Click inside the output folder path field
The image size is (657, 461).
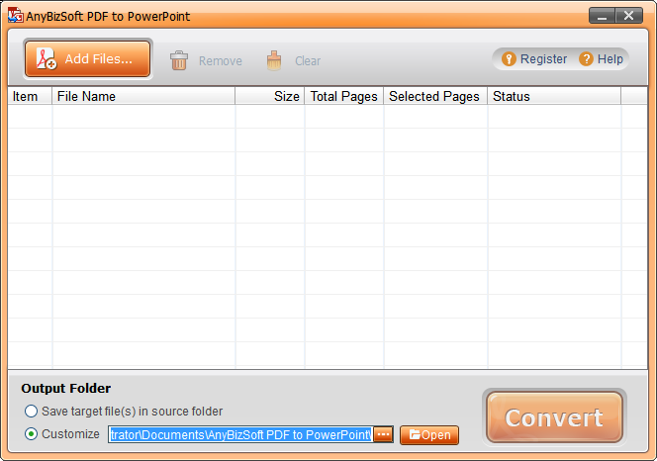(x=239, y=435)
